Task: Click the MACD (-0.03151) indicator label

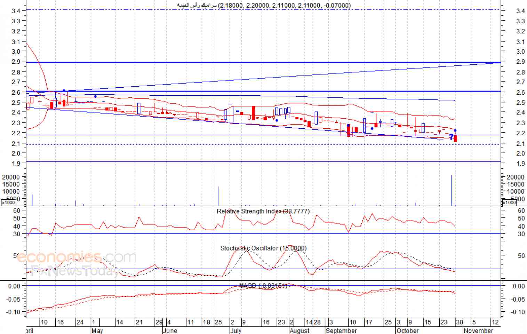Action: (263, 286)
